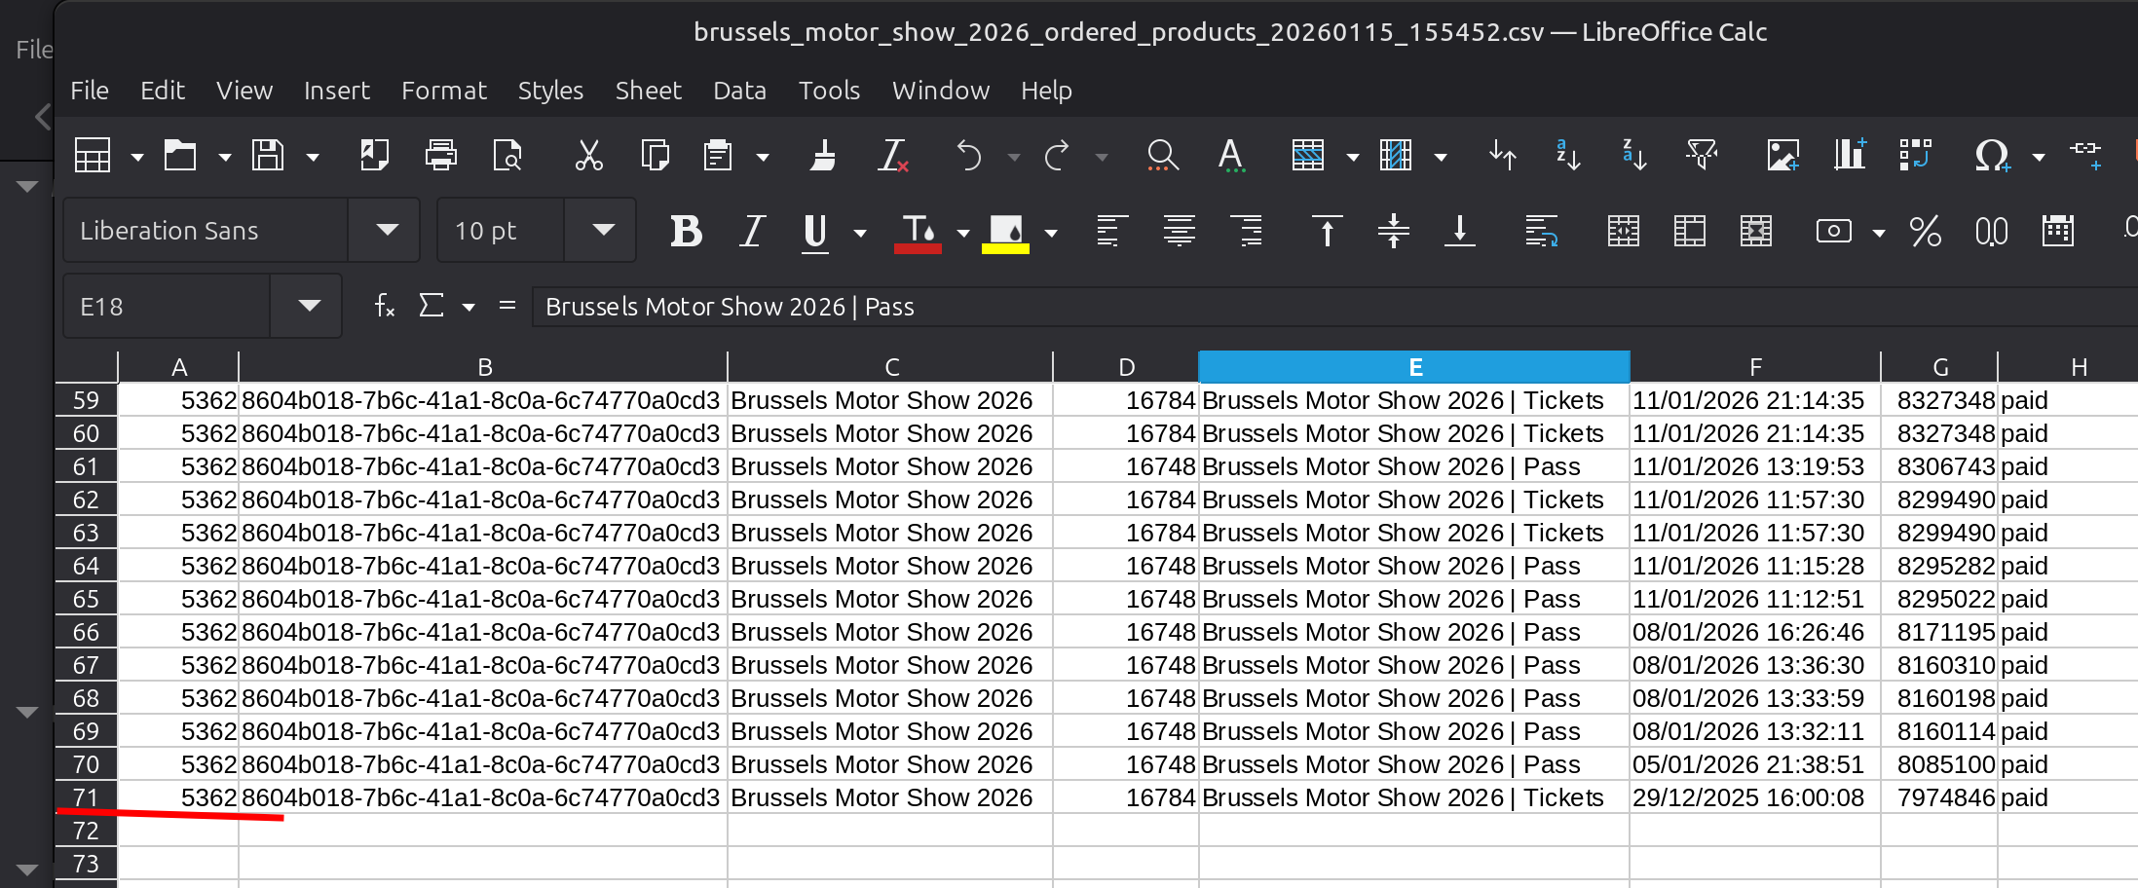The width and height of the screenshot is (2138, 888).
Task: Toggle Center Vertically alignment
Action: 1394,232
